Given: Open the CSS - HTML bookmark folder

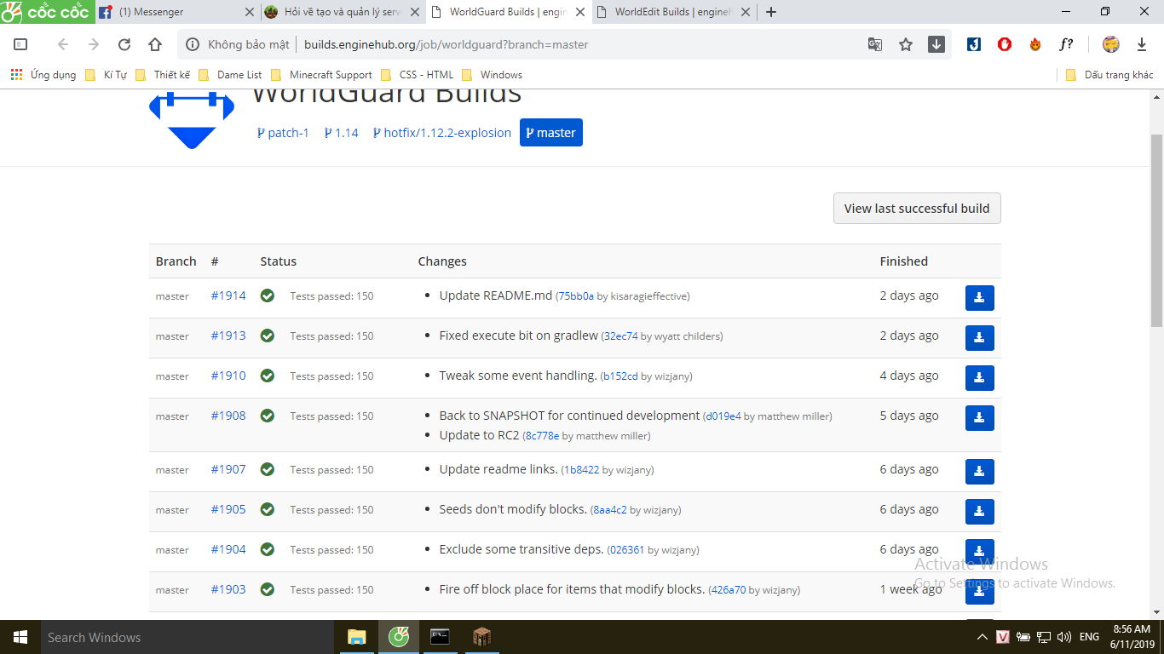Looking at the screenshot, I should (417, 75).
